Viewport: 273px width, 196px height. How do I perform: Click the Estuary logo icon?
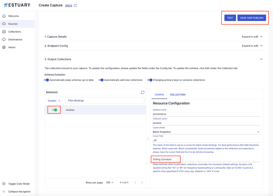[x=6, y=5]
